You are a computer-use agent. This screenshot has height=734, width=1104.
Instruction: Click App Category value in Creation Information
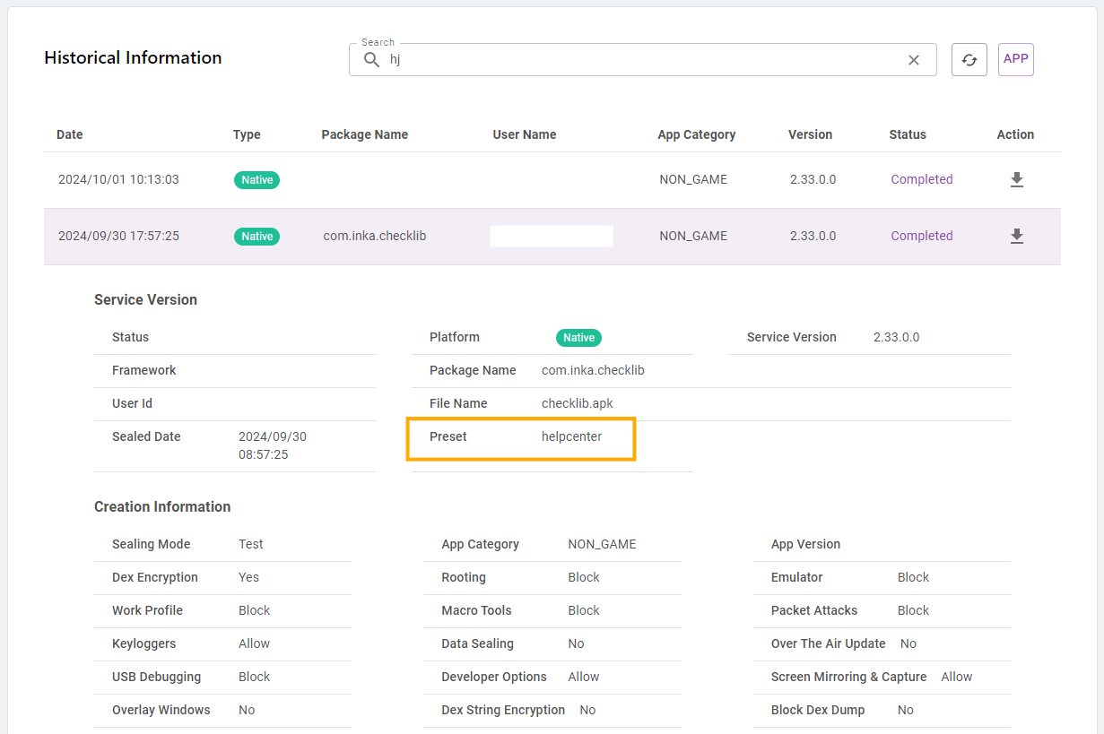tap(602, 544)
